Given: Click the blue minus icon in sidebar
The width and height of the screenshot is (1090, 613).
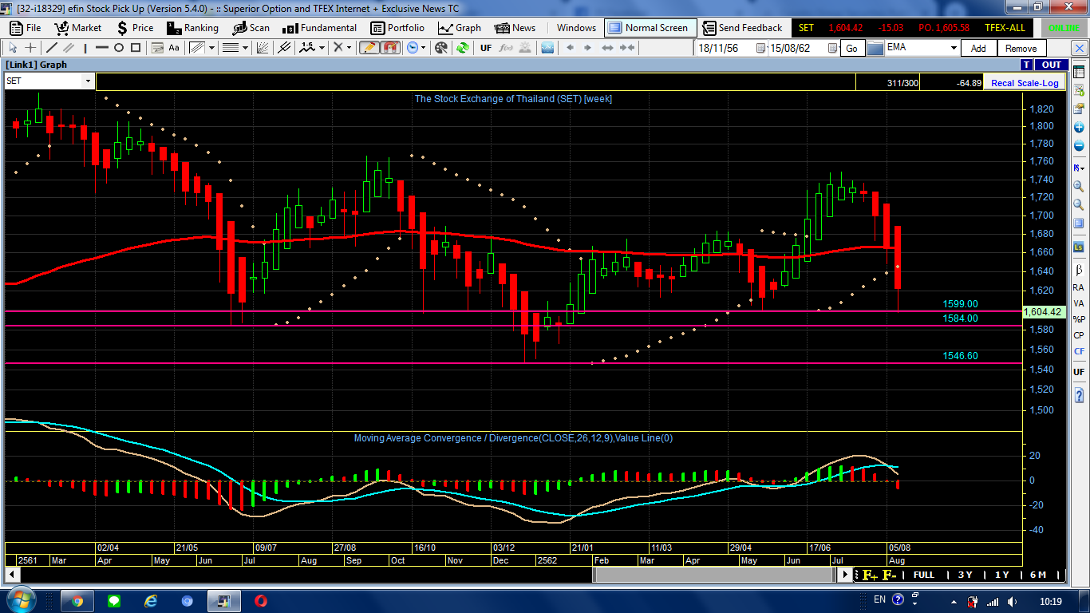Looking at the screenshot, I should pos(1079,146).
